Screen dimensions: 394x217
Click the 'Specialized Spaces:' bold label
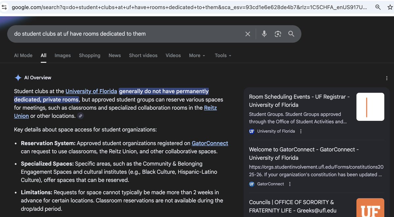click(x=47, y=163)
